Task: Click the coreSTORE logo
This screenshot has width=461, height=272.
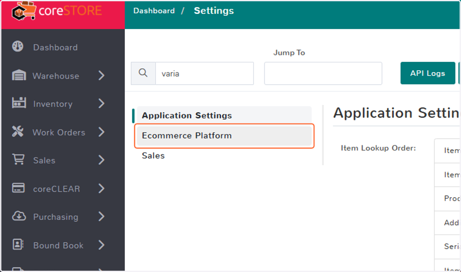Action: (57, 11)
